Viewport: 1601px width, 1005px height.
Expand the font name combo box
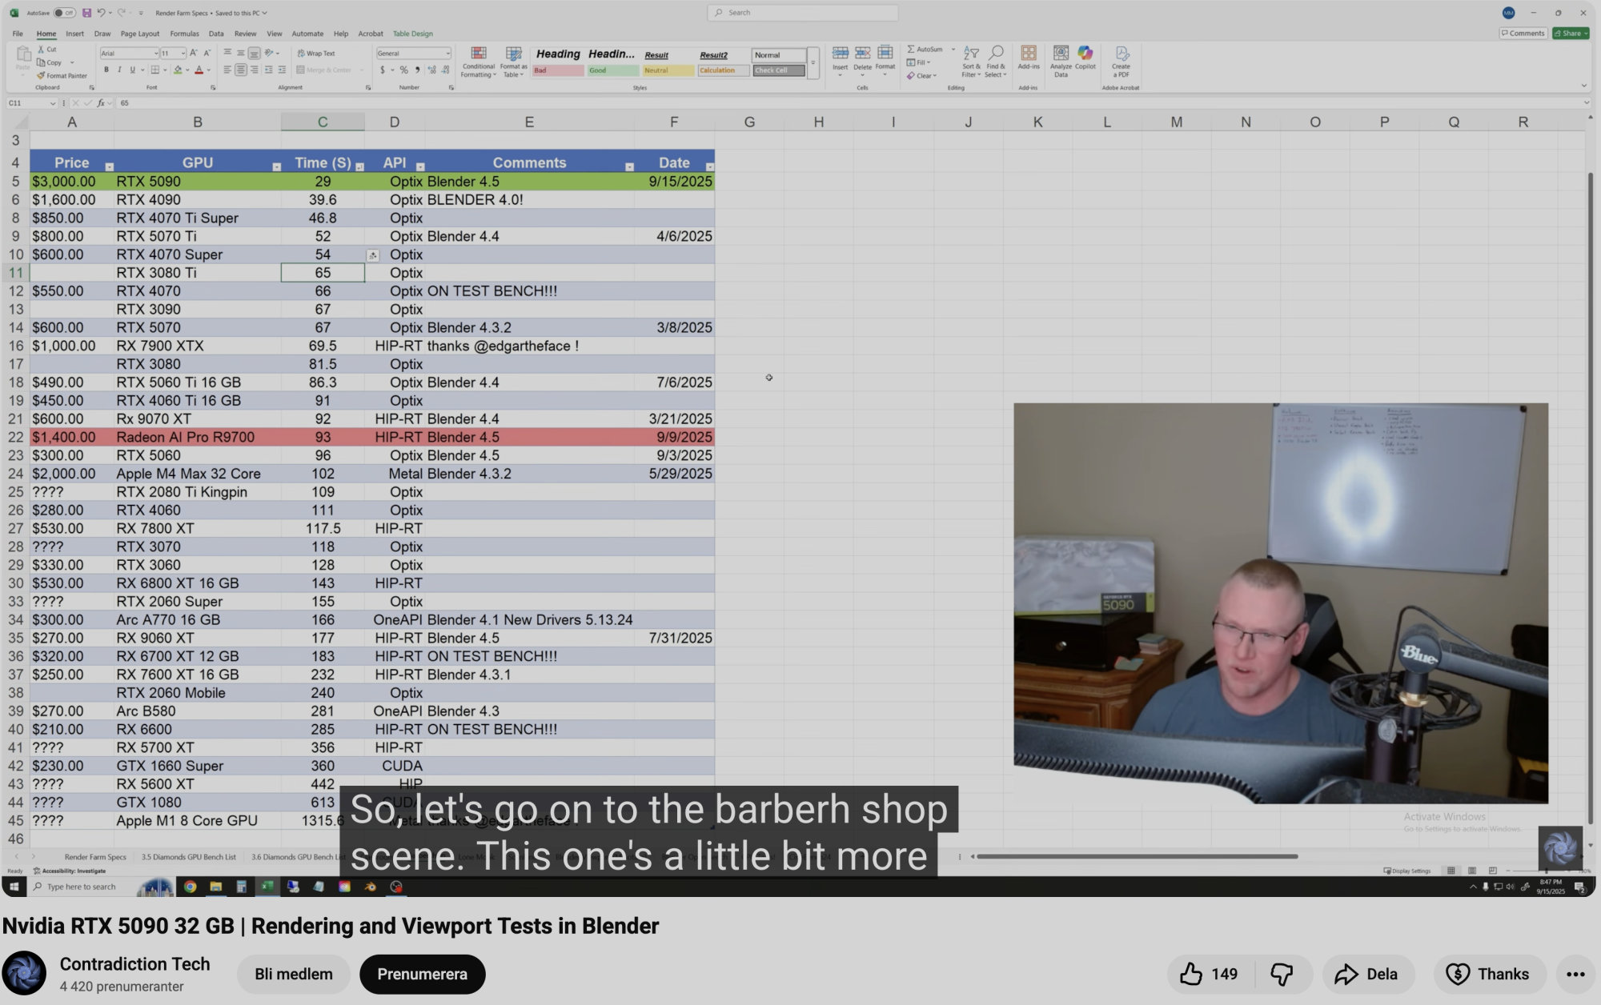coord(155,54)
